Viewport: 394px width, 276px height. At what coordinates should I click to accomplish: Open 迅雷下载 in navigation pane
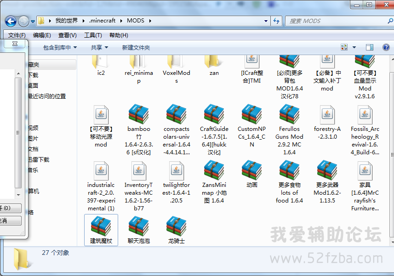pos(39,159)
